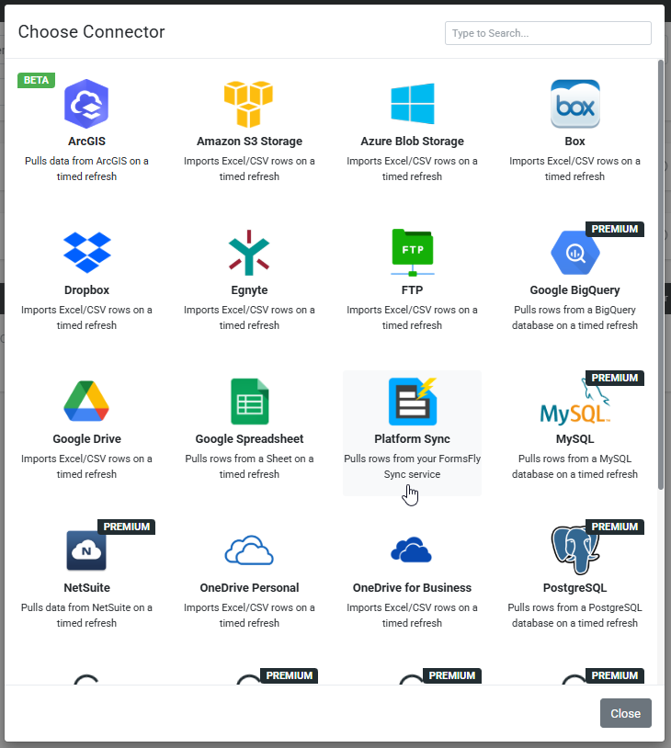Click the PREMIUM badge on PostgreSQL
The image size is (671, 748).
pos(615,527)
